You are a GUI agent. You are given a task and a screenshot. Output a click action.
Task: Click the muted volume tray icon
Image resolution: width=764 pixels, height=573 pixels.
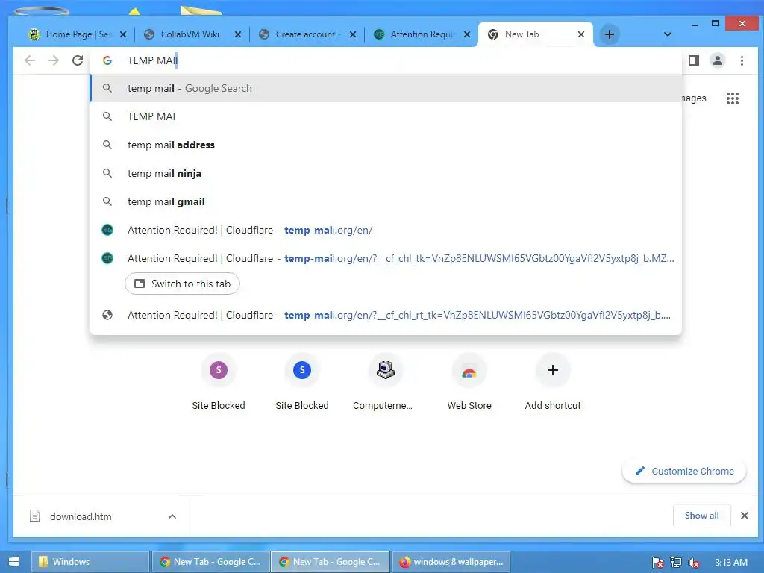[694, 563]
